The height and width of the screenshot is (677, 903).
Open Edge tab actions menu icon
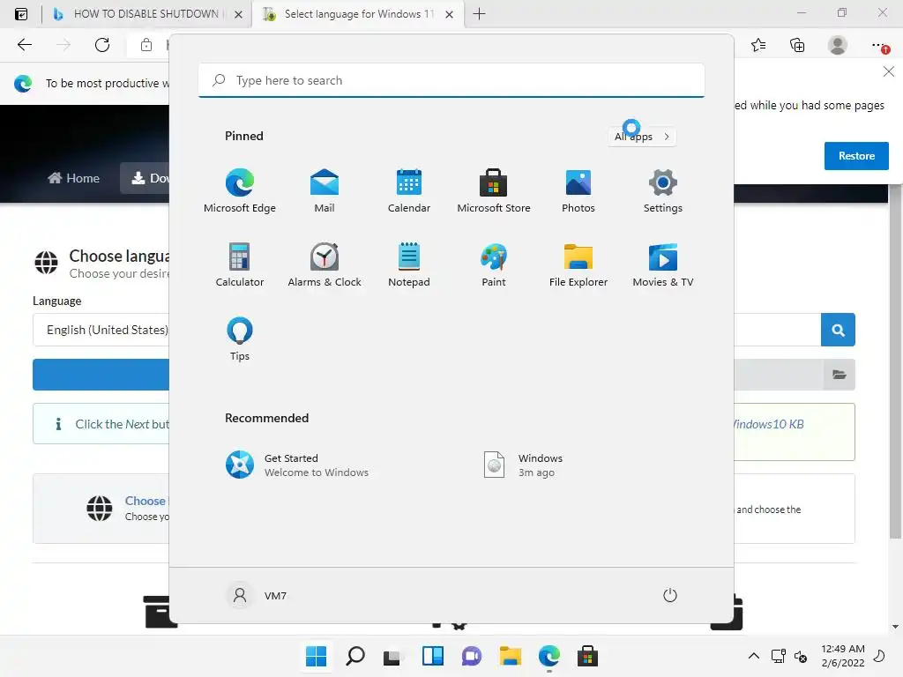[x=21, y=14]
